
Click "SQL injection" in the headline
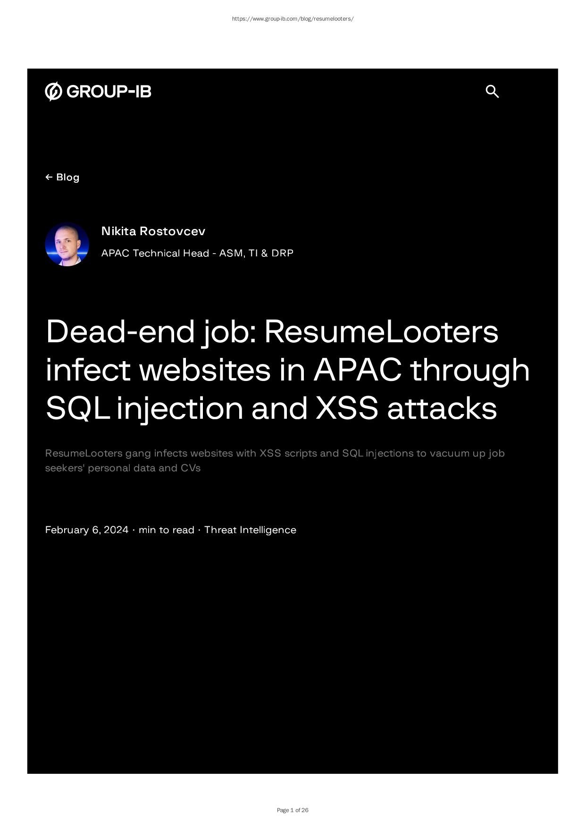click(x=144, y=408)
